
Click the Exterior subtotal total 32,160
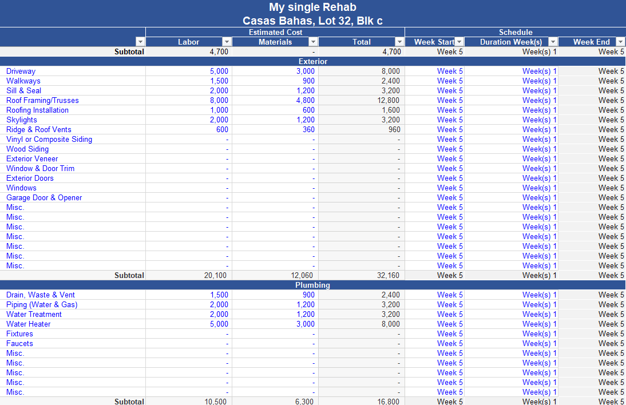[x=387, y=276]
